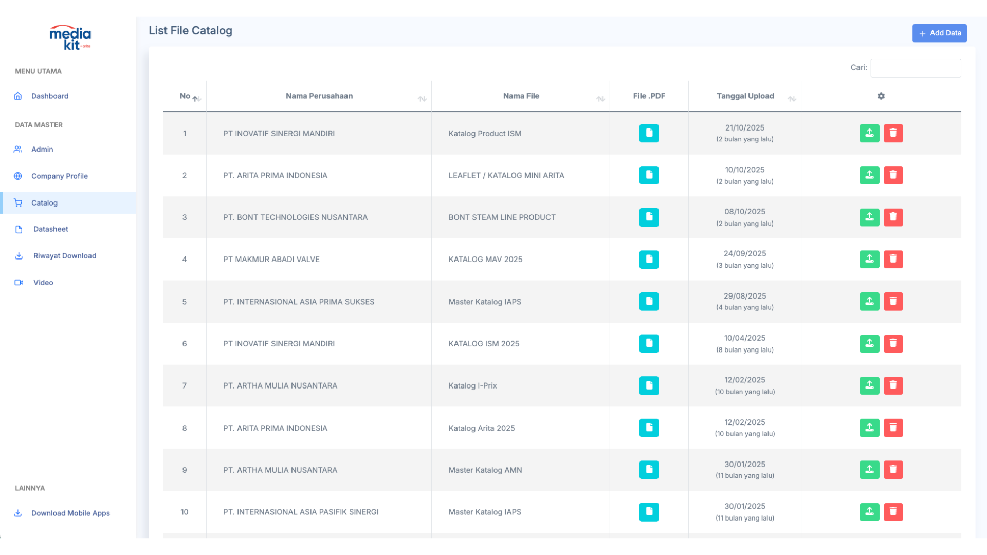
Task: Click the Add Data button
Action: pos(939,33)
